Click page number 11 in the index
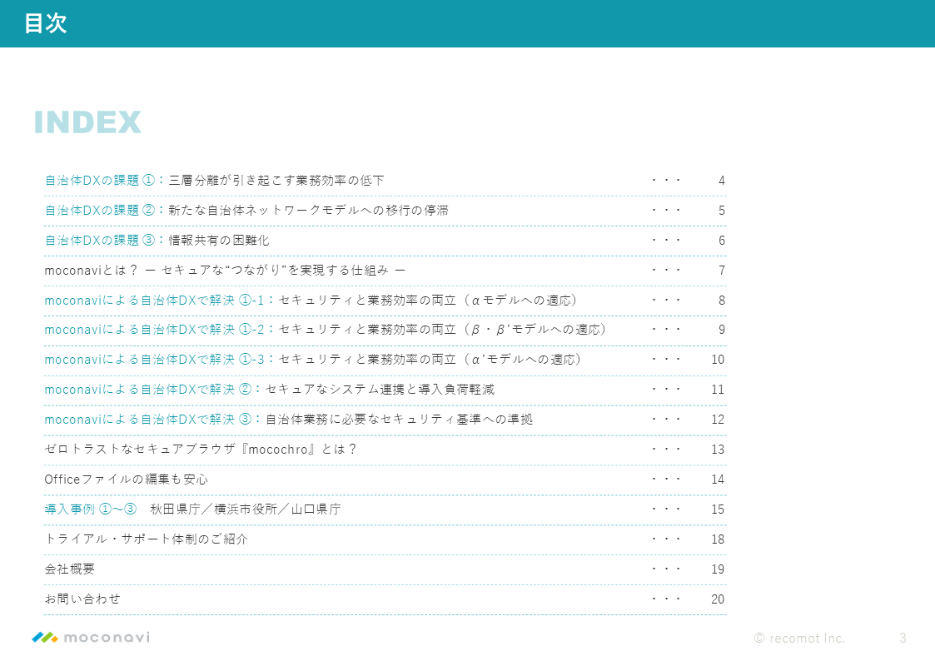This screenshot has height=661, width=935. pyautogui.click(x=718, y=390)
